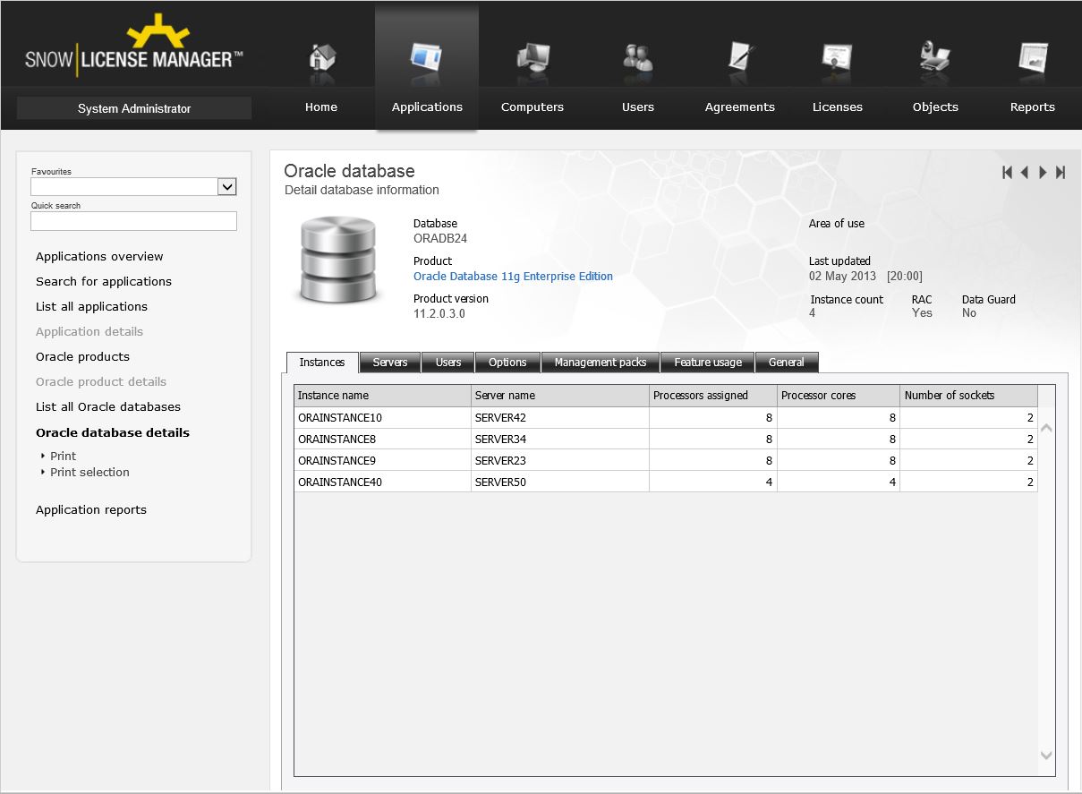Screen dimensions: 1082x794
Task: Open Computers menu label
Action: (x=532, y=107)
